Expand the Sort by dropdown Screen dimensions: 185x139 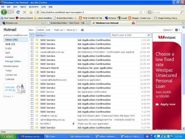(41, 35)
